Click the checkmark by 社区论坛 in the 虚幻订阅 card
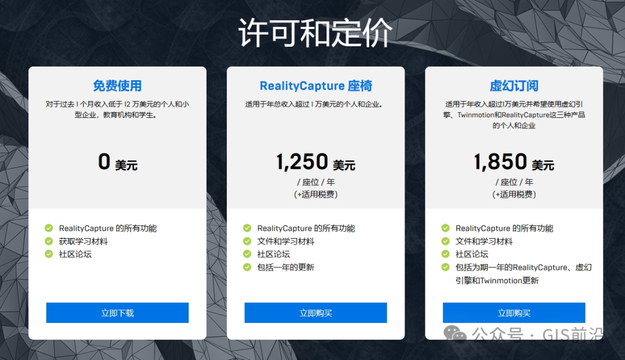 click(445, 254)
